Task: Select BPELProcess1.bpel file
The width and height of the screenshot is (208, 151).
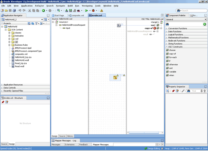Action: [x=23, y=48]
